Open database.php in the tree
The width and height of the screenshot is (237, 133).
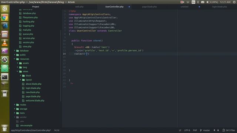29,13
